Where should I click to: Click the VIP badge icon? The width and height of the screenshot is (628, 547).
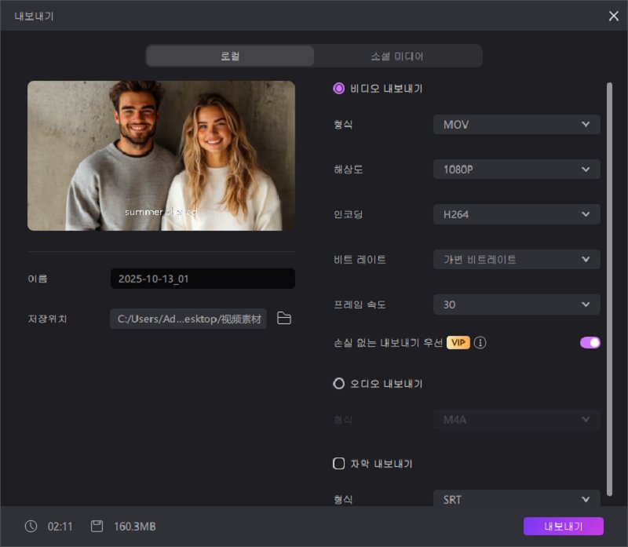458,342
